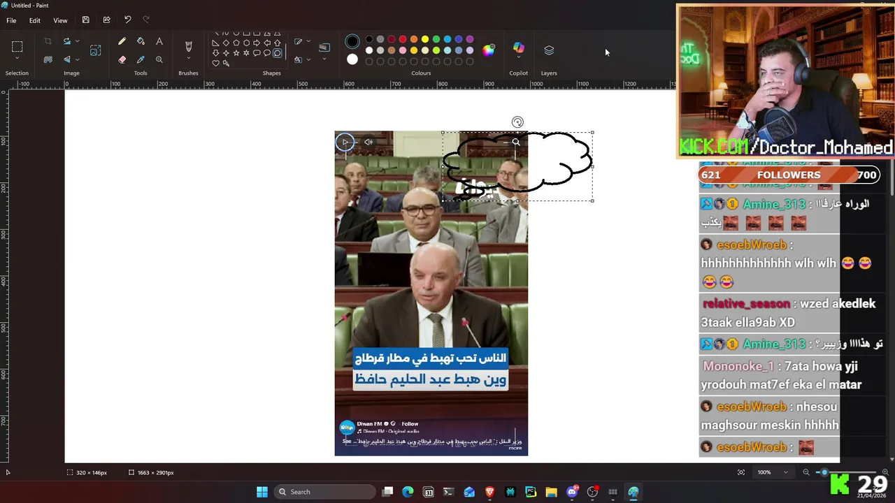Expand the Selection options dropdown

(17, 58)
